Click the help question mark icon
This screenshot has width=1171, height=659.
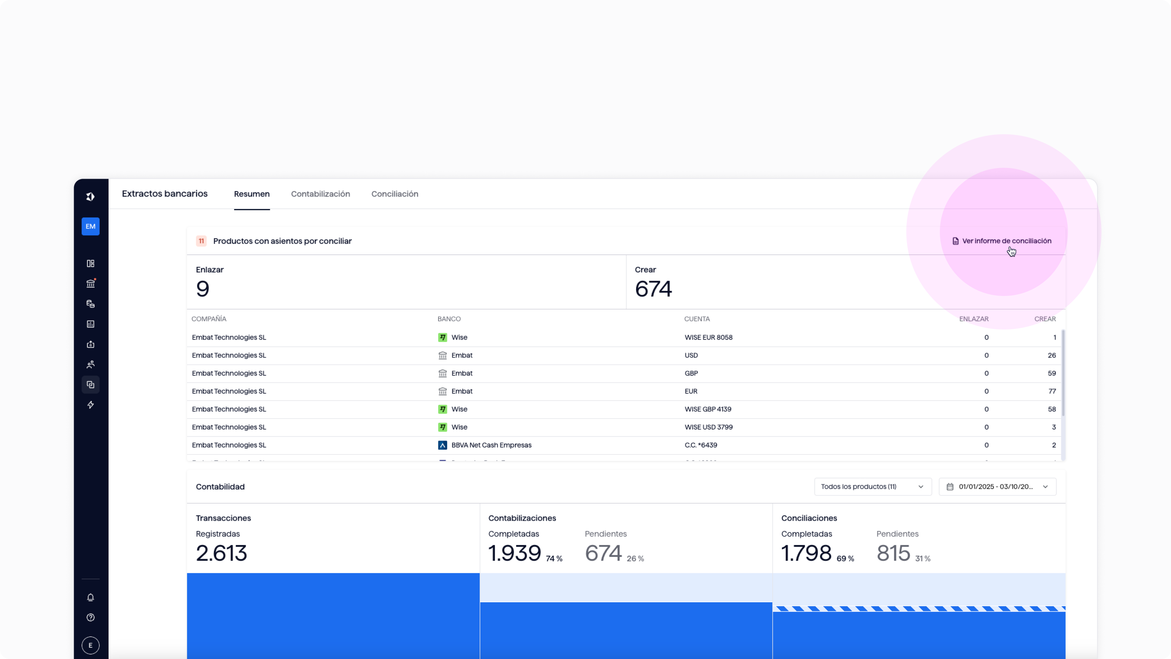coord(91,618)
